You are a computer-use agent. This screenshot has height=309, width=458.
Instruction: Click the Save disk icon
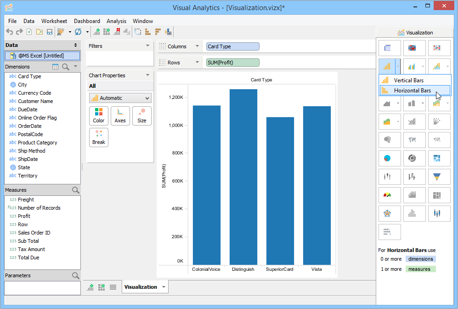(50, 32)
